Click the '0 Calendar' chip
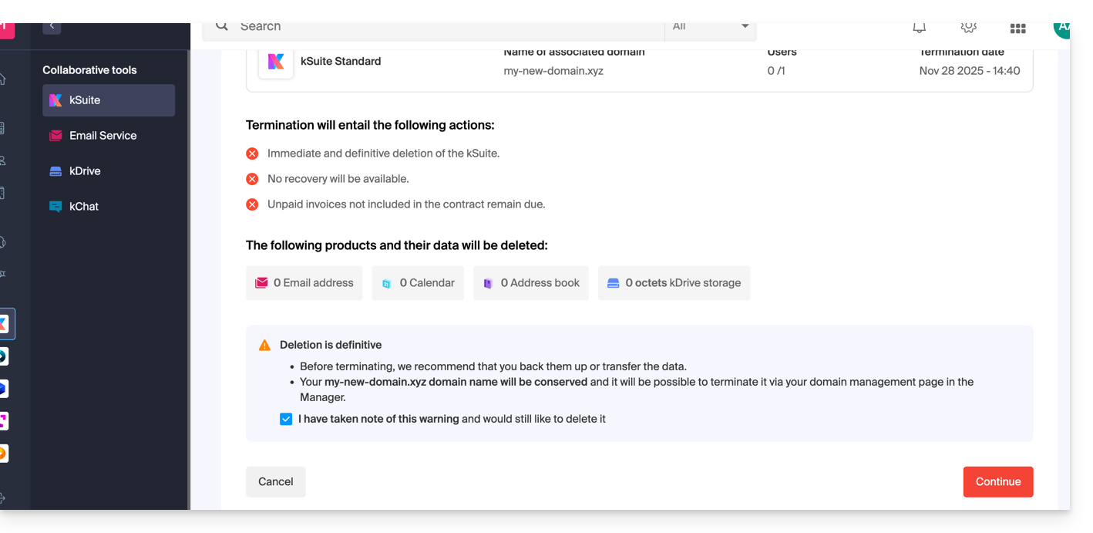The width and height of the screenshot is (1093, 533). tap(418, 283)
